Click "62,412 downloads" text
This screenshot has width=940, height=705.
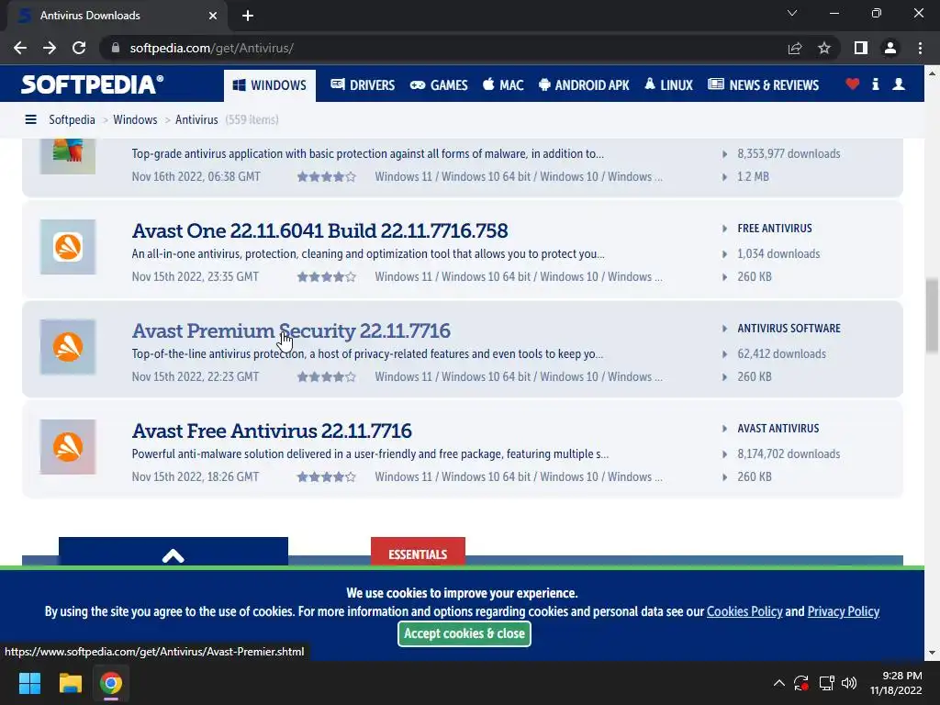click(782, 353)
